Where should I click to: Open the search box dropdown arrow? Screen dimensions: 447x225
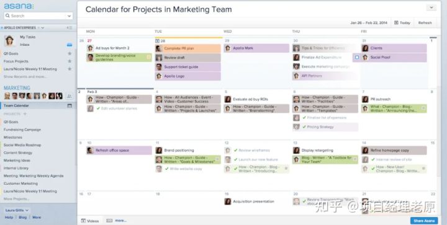[69, 16]
